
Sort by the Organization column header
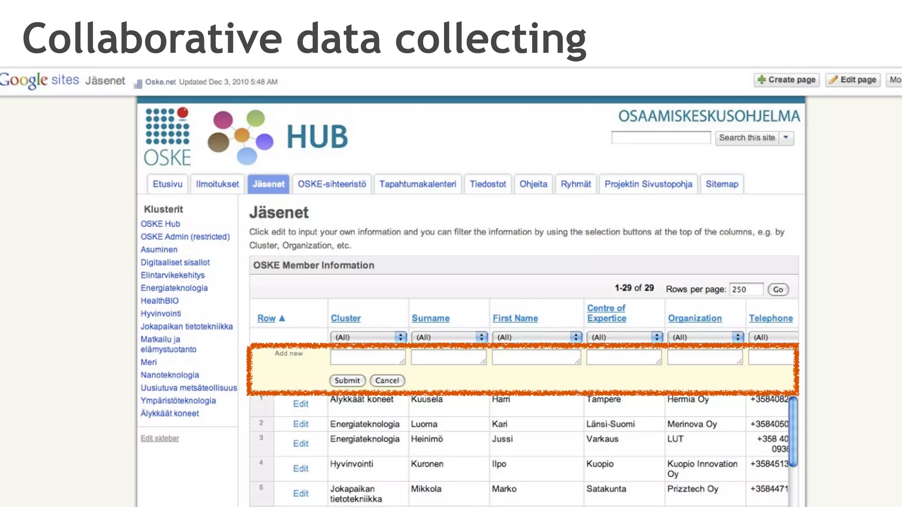[x=695, y=318]
